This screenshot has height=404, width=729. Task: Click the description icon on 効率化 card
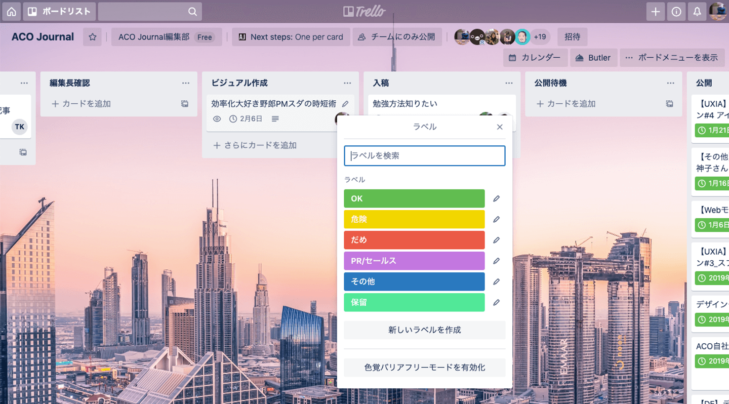(275, 119)
